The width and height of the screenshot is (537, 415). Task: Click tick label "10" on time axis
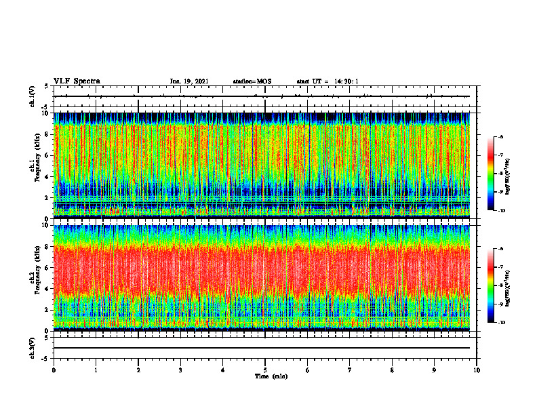477,370
